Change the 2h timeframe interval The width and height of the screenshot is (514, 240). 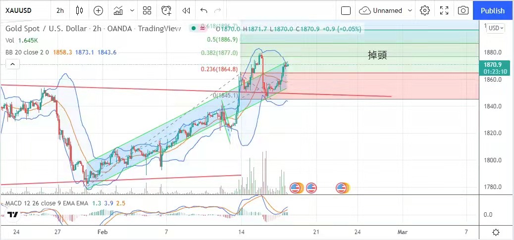point(60,10)
